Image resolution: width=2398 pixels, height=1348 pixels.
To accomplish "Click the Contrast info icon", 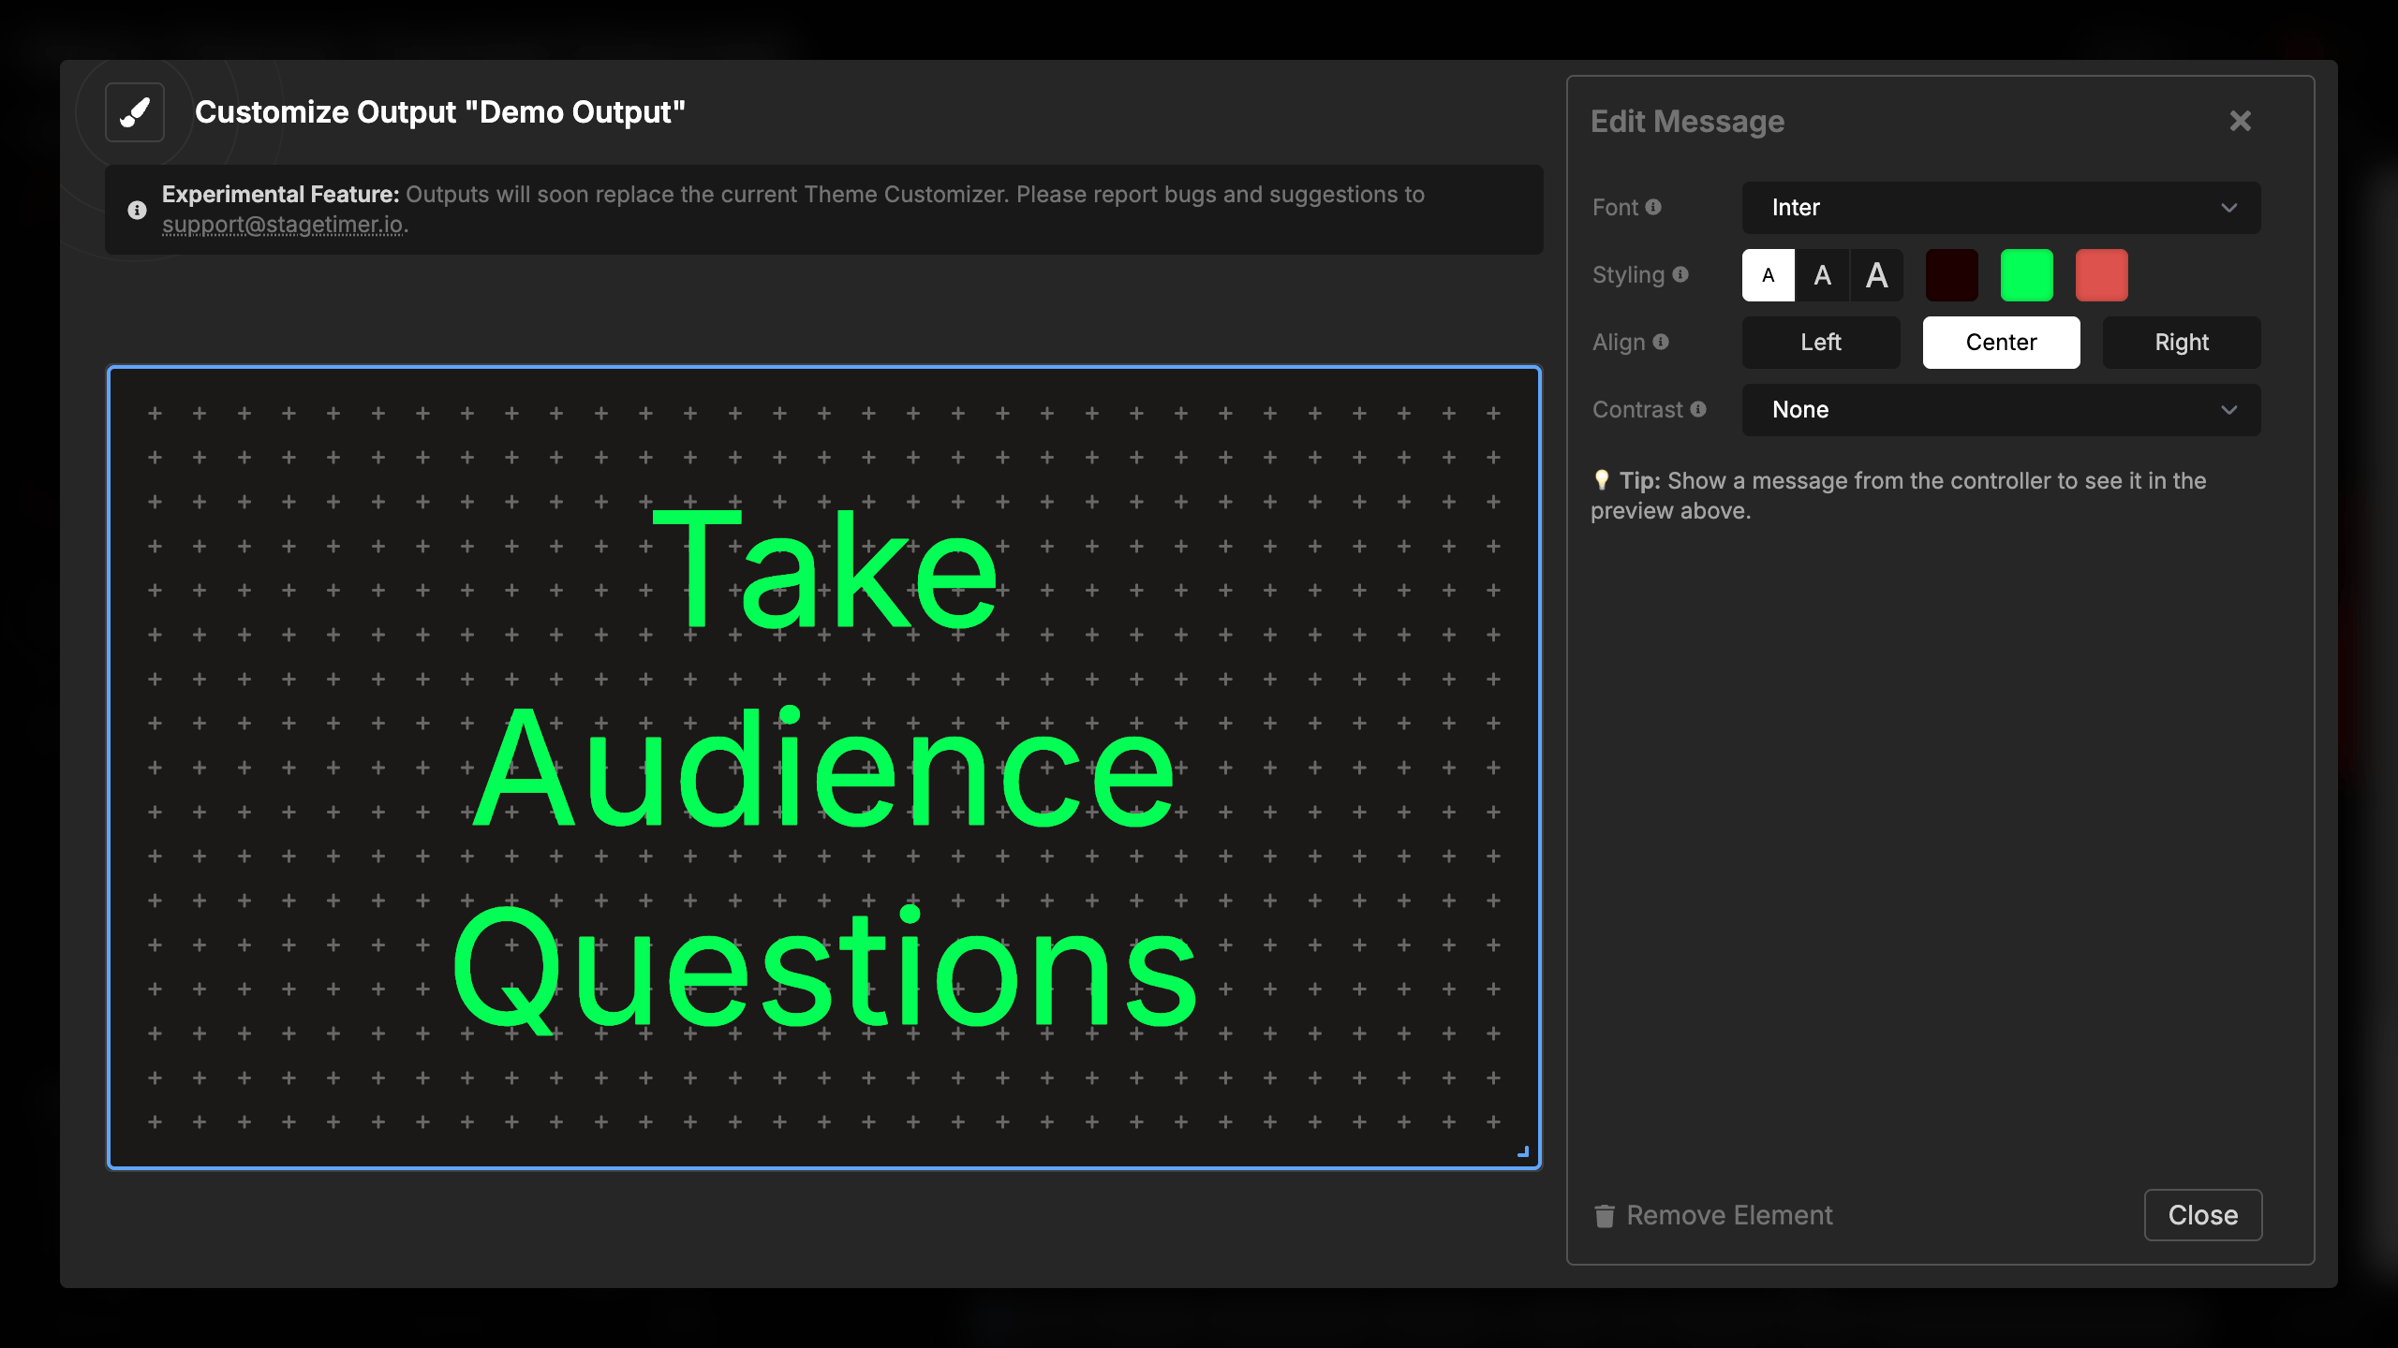I will [x=1698, y=409].
